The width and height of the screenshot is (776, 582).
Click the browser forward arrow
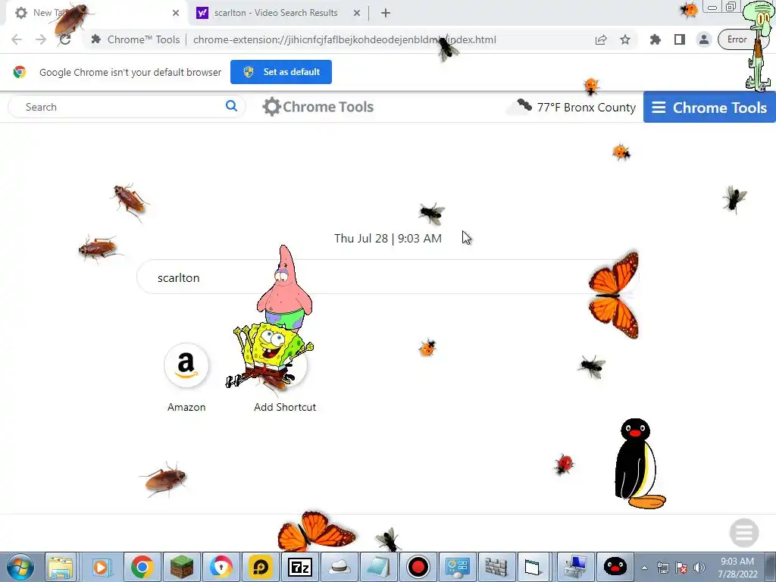tap(41, 39)
